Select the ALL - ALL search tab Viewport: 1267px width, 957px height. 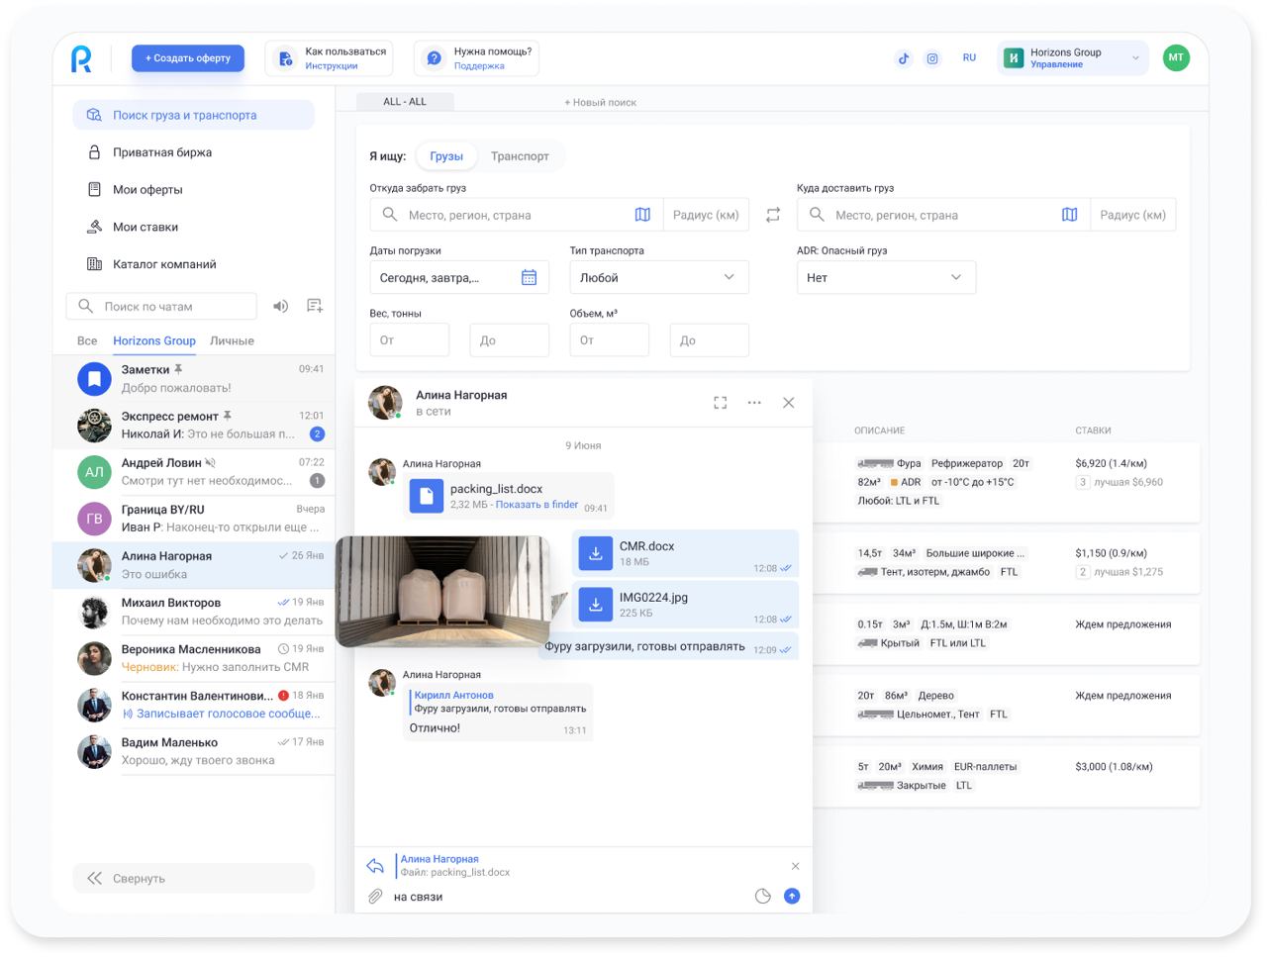[405, 101]
